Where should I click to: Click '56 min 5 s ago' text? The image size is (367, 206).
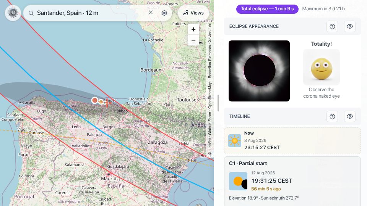pyautogui.click(x=266, y=189)
